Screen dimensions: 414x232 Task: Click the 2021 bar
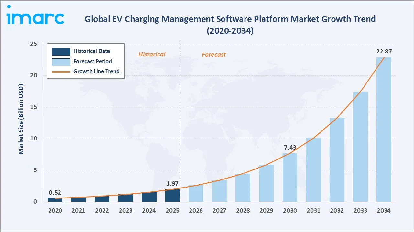pyautogui.click(x=78, y=199)
